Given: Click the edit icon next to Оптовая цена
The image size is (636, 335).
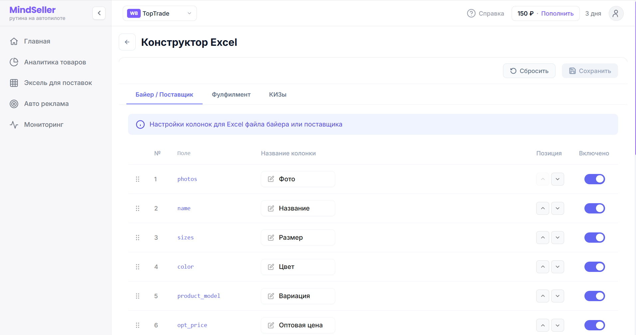Looking at the screenshot, I should coord(271,325).
